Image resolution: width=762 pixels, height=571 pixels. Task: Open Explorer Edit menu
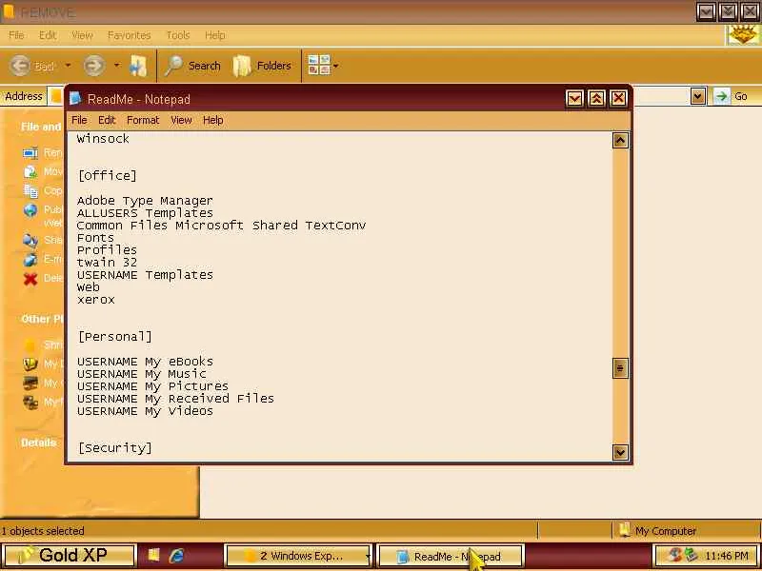tap(48, 35)
